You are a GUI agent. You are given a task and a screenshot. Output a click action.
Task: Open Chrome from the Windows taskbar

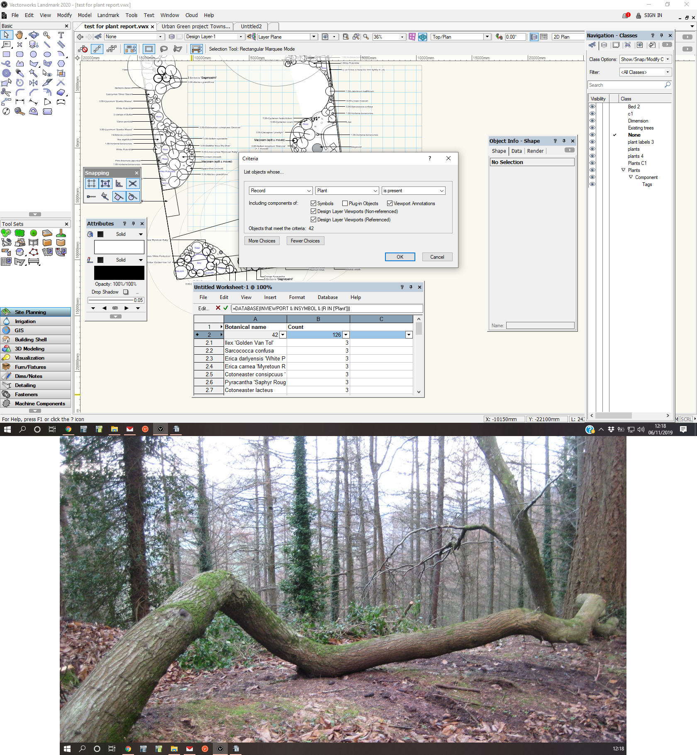point(68,429)
